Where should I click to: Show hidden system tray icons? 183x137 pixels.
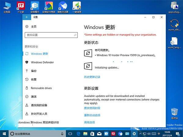click(141, 134)
